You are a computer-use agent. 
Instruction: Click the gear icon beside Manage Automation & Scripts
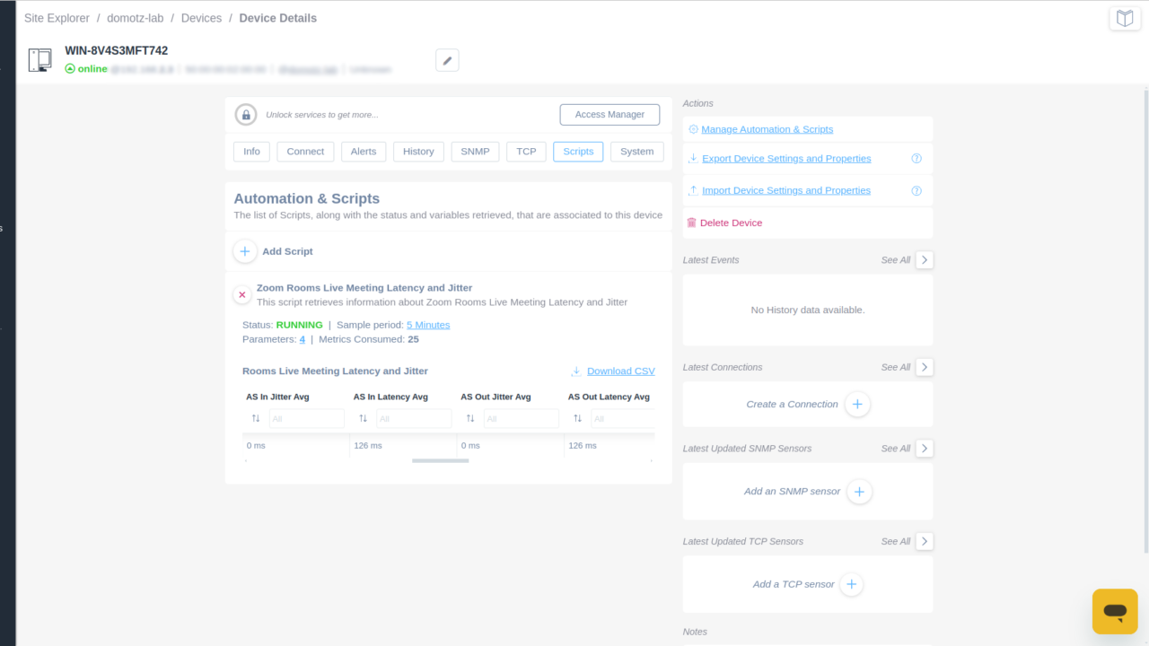692,129
